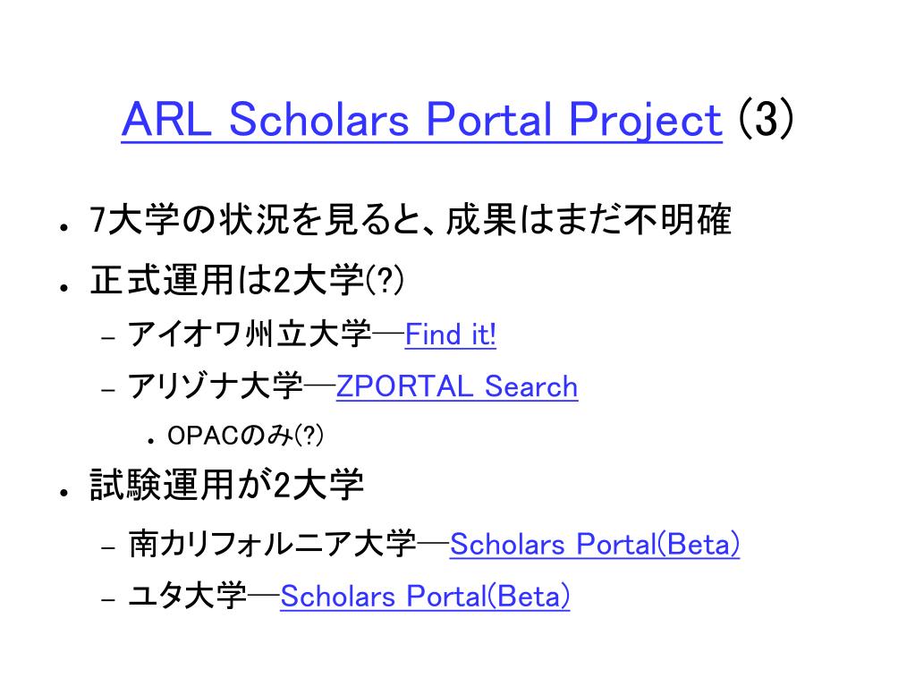The image size is (915, 686).
Task: Open the Find it! link for Iowa State
Action: click(451, 335)
